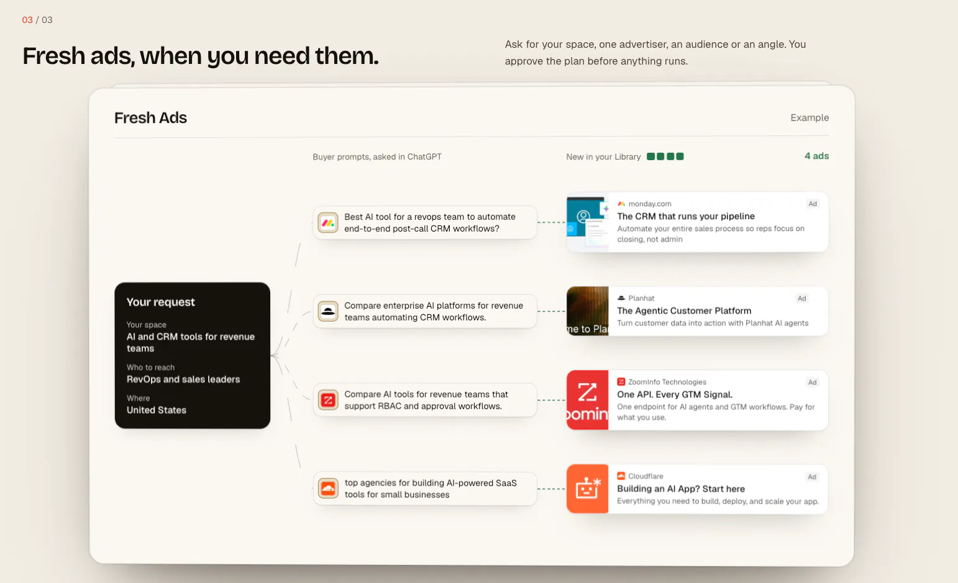Open "One API. Every GTM Signal." ad headline
This screenshot has width=958, height=583.
675,394
